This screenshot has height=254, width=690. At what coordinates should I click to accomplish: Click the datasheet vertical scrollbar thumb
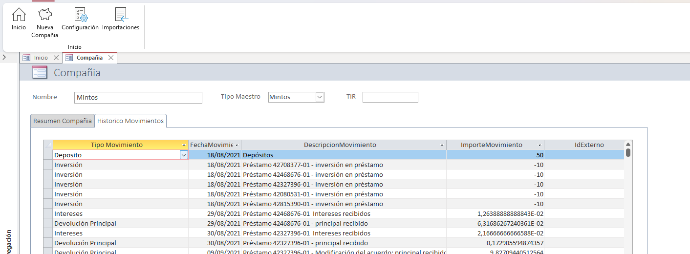click(628, 153)
